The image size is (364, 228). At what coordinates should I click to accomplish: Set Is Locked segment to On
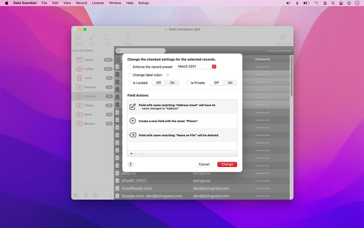172,83
